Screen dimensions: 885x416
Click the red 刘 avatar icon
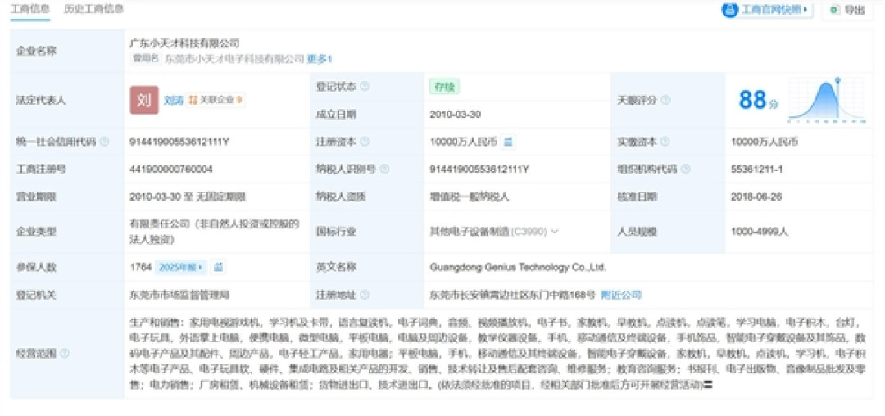pos(144,101)
